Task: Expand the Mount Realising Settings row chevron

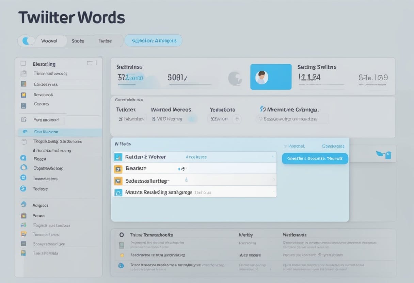Action: [x=274, y=193]
